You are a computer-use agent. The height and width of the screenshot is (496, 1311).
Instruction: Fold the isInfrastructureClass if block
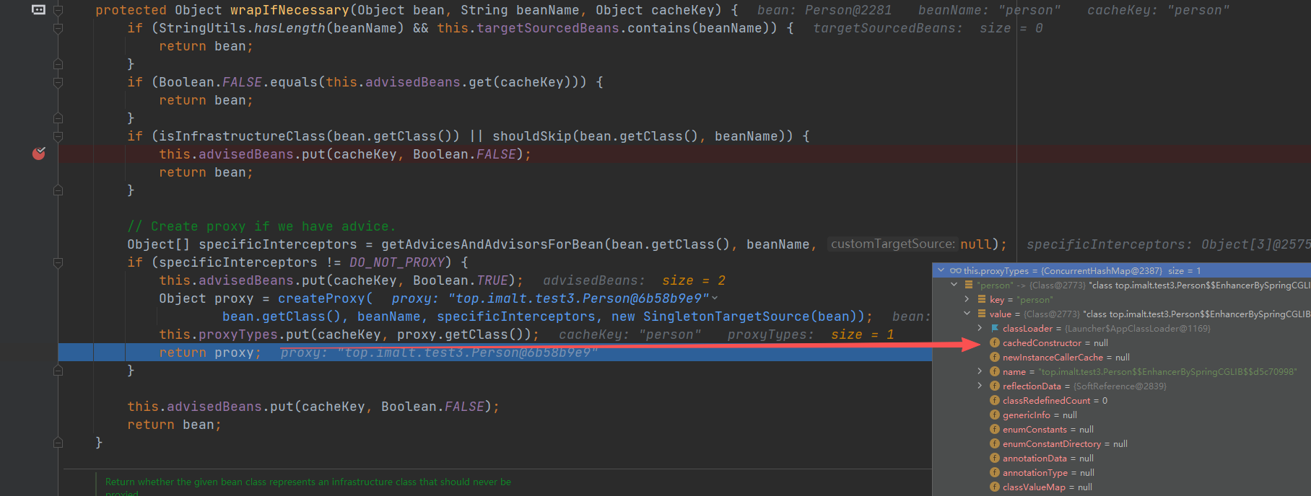[x=58, y=136]
